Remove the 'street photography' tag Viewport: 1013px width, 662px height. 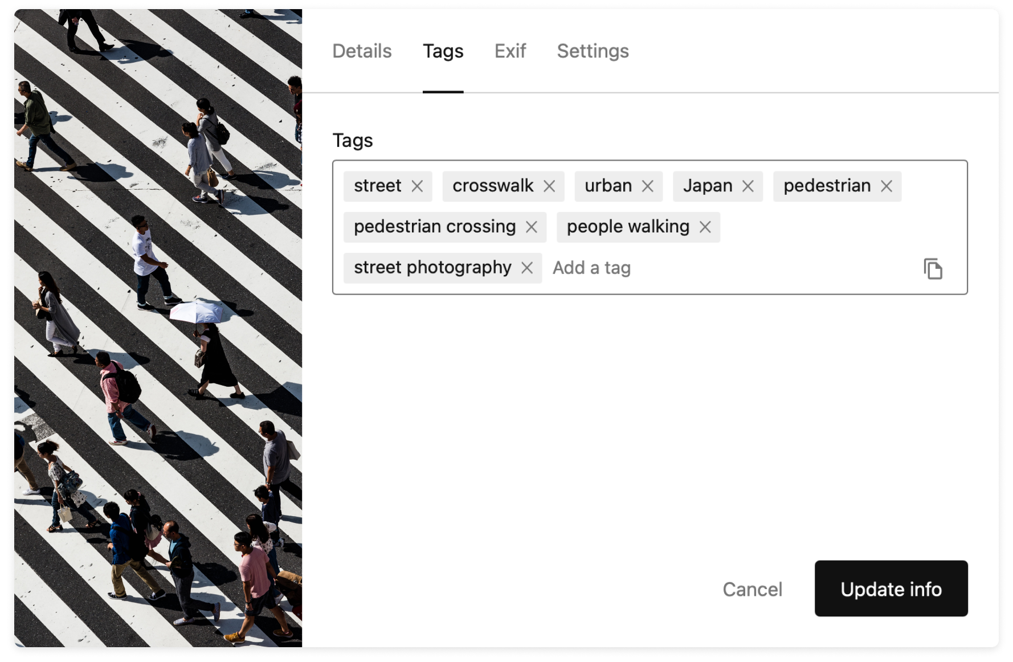(x=527, y=268)
